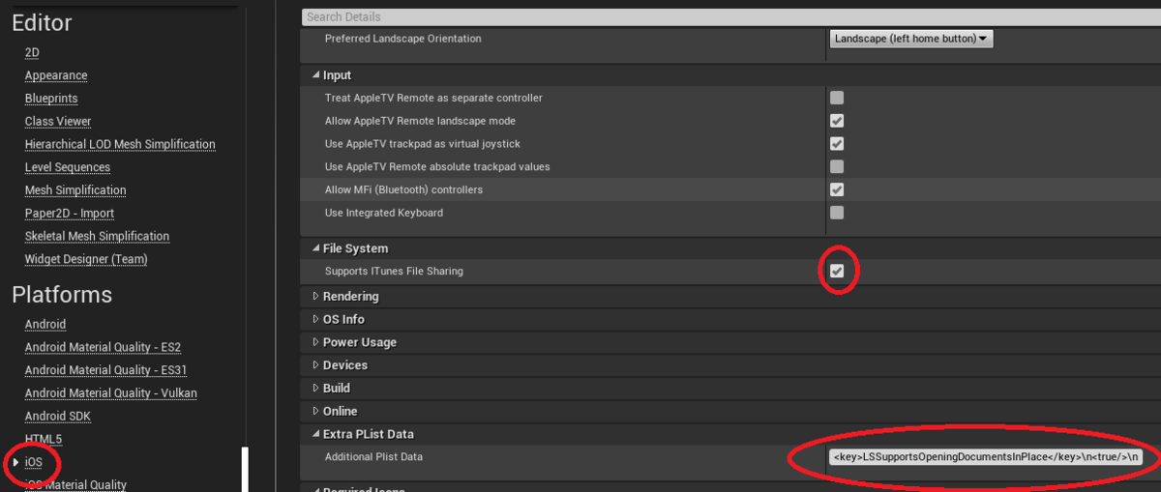
Task: Open Blueprints settings
Action: (51, 99)
